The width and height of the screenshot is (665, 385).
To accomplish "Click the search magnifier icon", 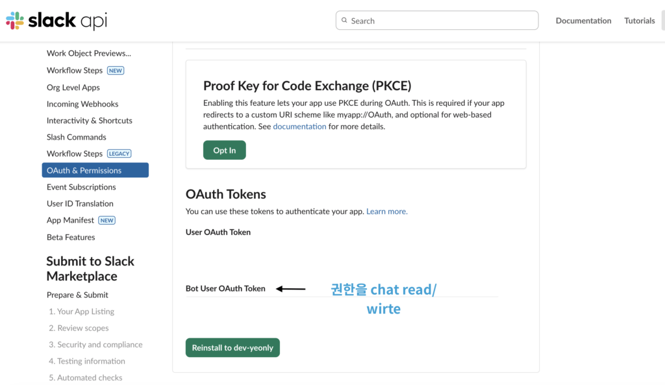I will [x=344, y=21].
